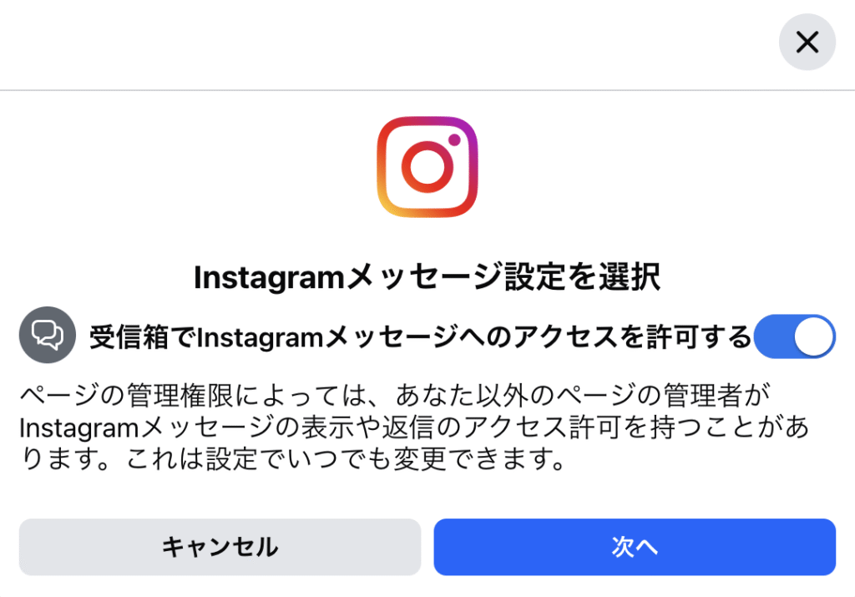
Task: Click description line starting Instagramメッセージの表示
Action: tap(414, 428)
